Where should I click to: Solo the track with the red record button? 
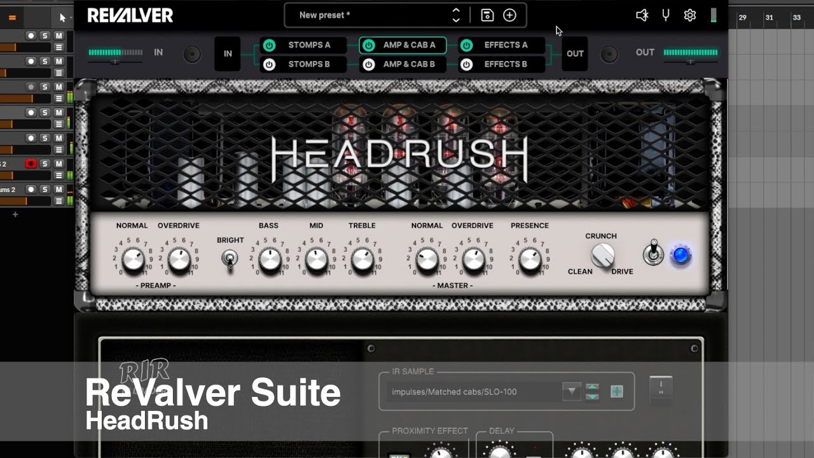click(45, 163)
